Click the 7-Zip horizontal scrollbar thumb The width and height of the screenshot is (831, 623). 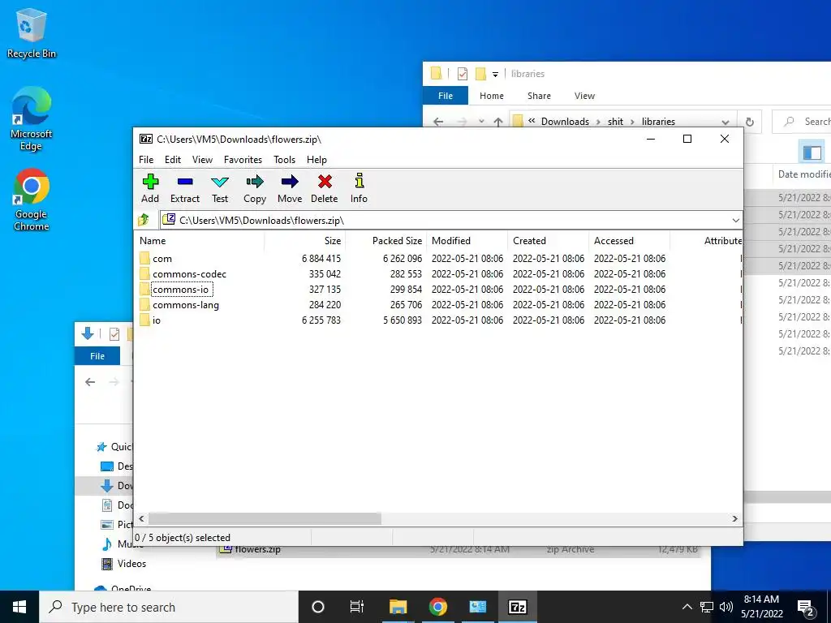pos(265,518)
